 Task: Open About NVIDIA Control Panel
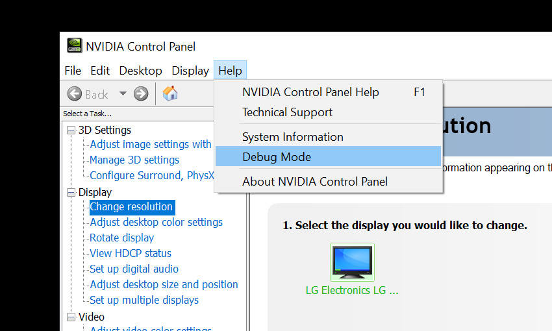(x=328, y=182)
